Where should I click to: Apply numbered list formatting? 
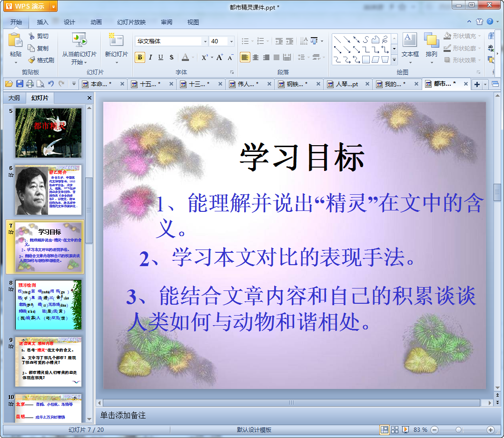tap(261, 41)
